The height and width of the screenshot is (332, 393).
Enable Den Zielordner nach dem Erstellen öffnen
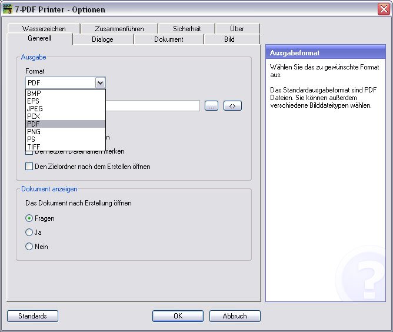29,167
